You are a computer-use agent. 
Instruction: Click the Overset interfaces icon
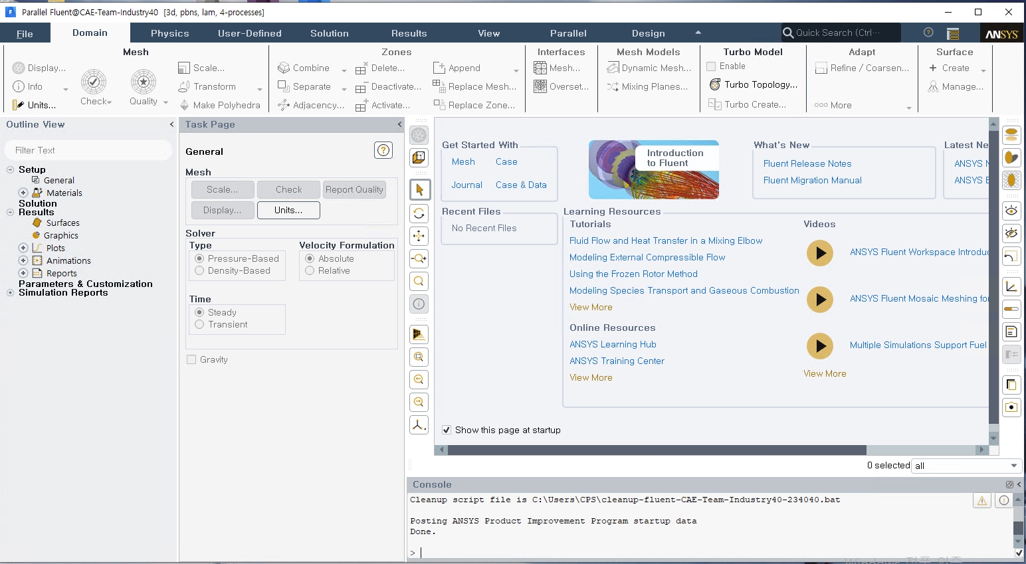pos(540,86)
